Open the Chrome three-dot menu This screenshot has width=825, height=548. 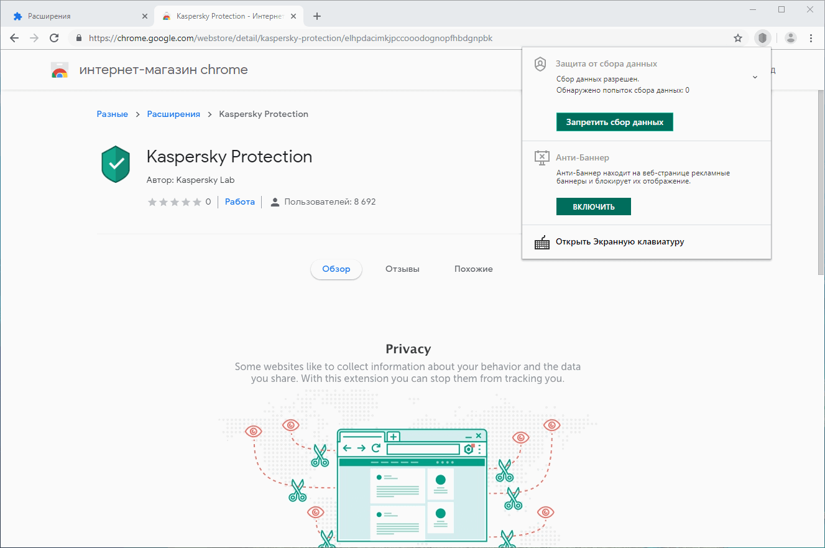coord(811,38)
